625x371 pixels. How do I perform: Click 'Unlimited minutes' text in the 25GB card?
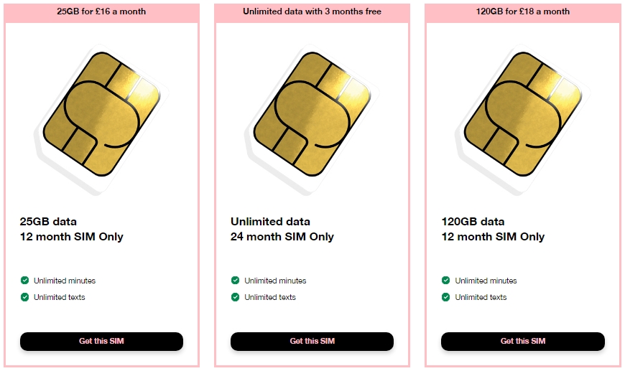coord(65,281)
